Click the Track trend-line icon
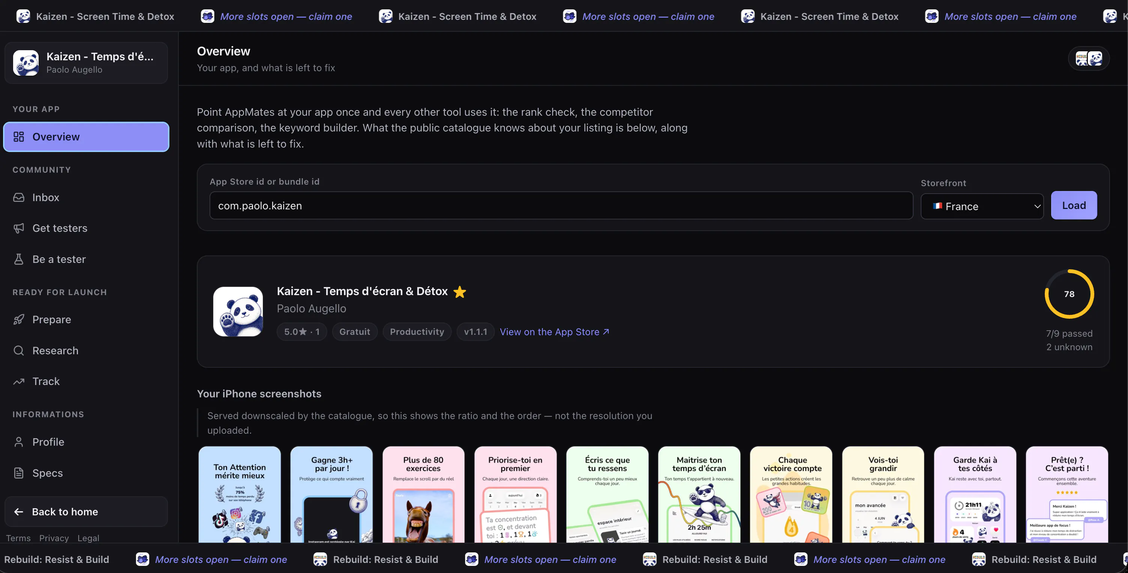 click(x=18, y=381)
